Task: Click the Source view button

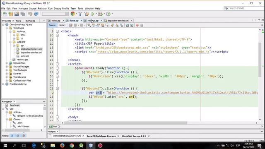Action: [52, 25]
